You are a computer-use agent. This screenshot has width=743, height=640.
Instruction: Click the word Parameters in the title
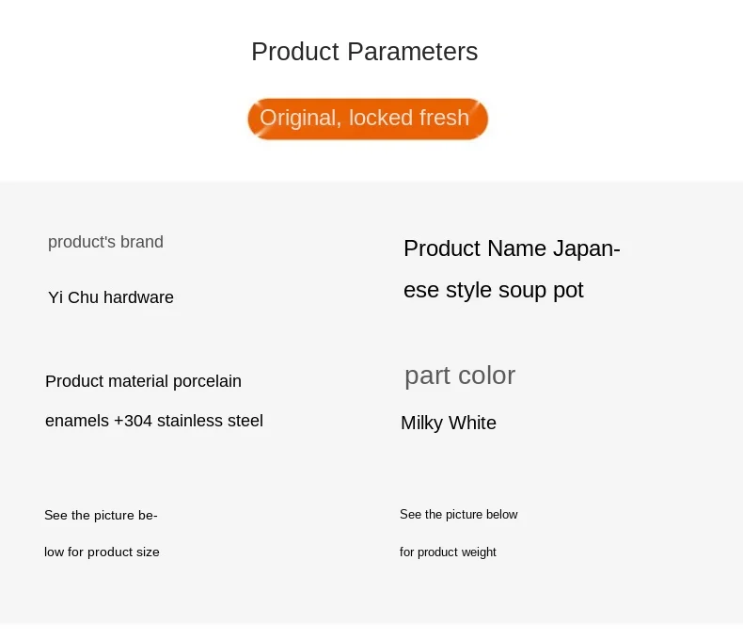coord(412,52)
